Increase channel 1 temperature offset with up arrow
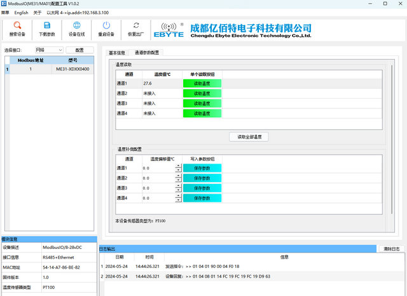The width and height of the screenshot is (407, 296). pos(179,166)
